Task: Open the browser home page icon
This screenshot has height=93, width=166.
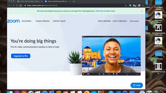Action: [21, 5]
